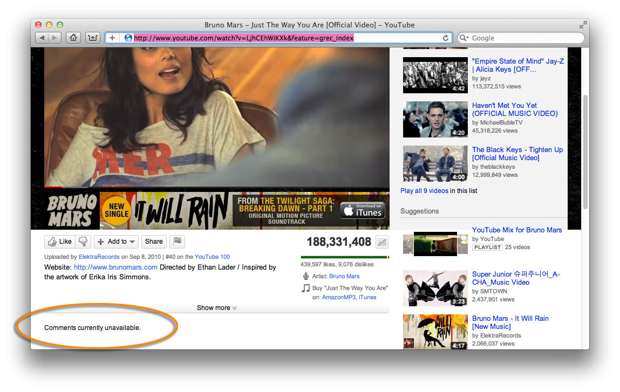This screenshot has width=620, height=392.
Task: Click the likes-dislikes rating bar
Action: point(345,257)
